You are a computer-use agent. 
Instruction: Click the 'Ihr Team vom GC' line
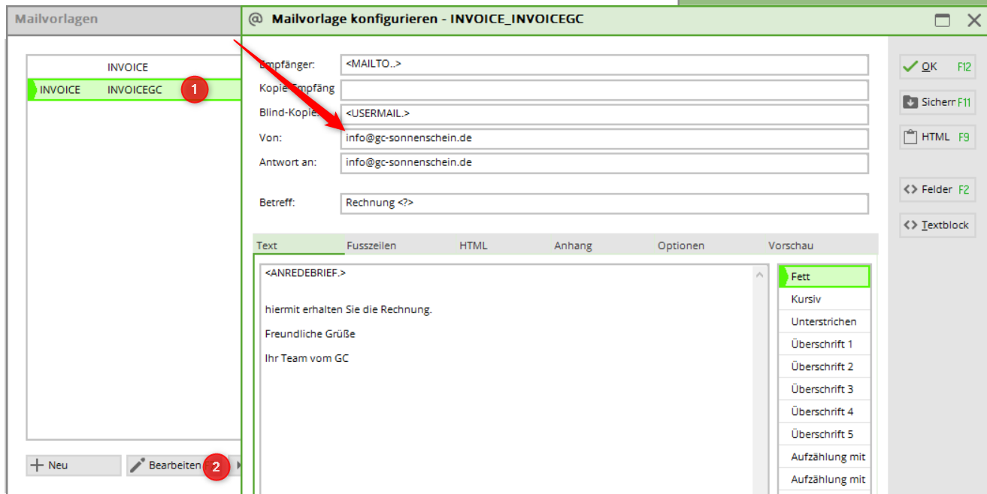[x=307, y=359]
